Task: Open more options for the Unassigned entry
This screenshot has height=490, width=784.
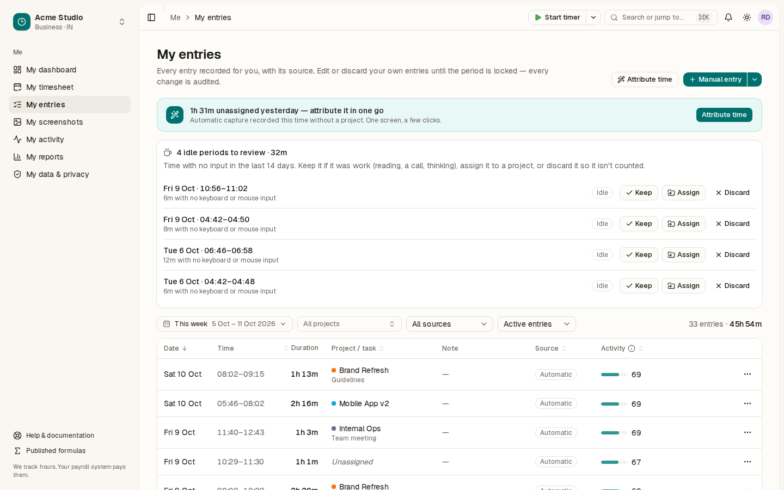Action: (x=748, y=462)
